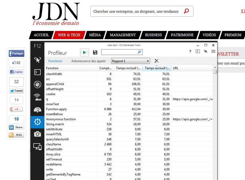
Task: Click the LinkedIn Share button
Action: [x=17, y=127]
